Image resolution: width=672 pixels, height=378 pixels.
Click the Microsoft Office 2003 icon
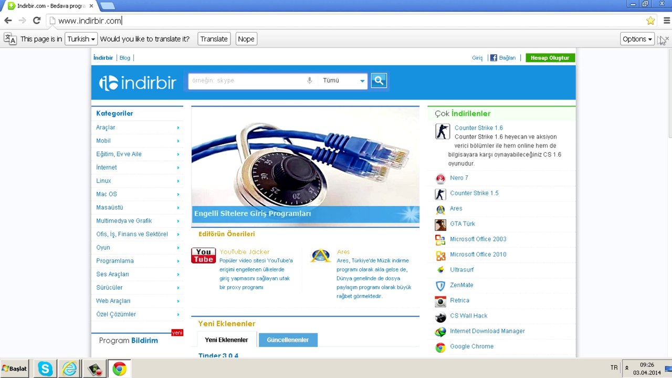[440, 239]
